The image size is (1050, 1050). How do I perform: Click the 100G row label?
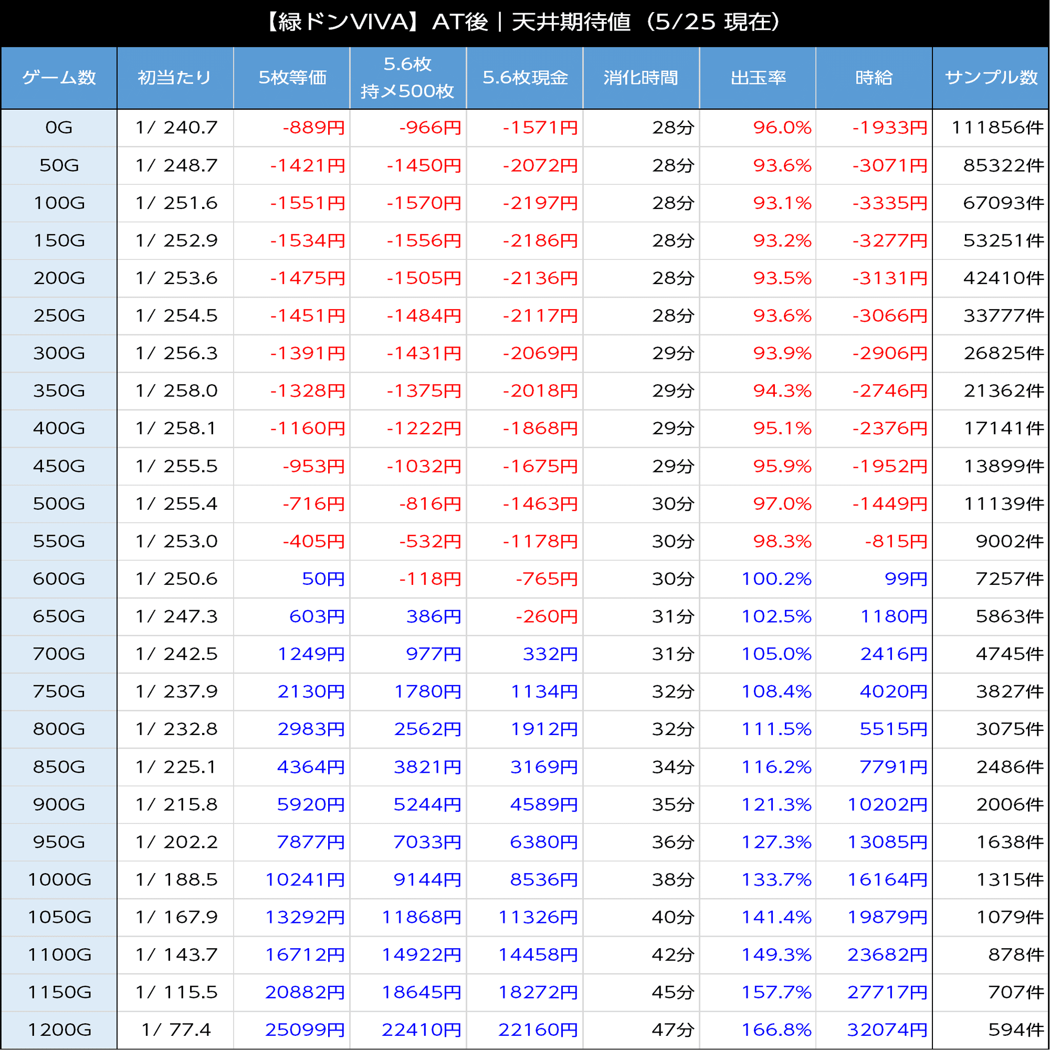pos(59,203)
